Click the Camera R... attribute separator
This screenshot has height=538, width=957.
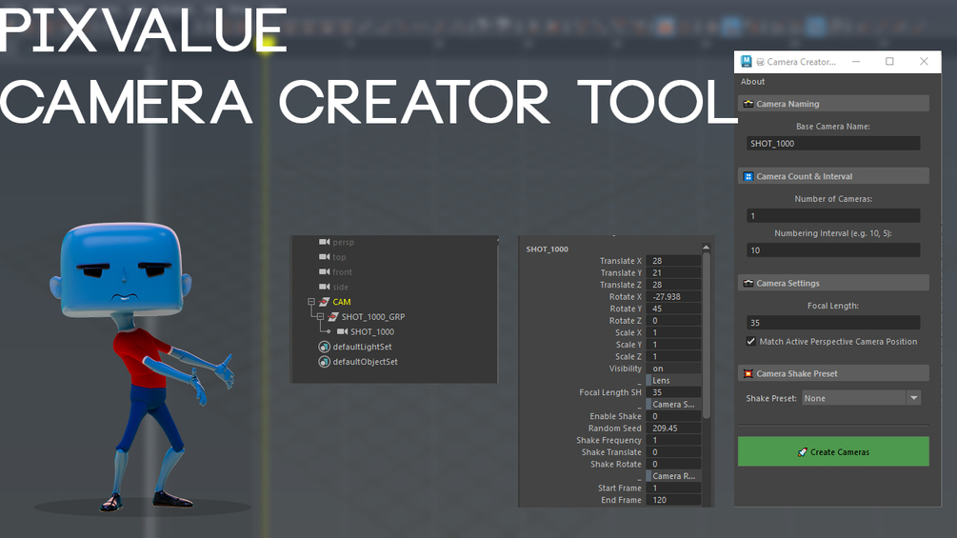pos(673,476)
